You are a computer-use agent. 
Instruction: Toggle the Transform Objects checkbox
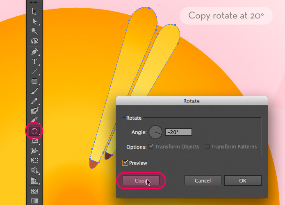click(x=151, y=146)
